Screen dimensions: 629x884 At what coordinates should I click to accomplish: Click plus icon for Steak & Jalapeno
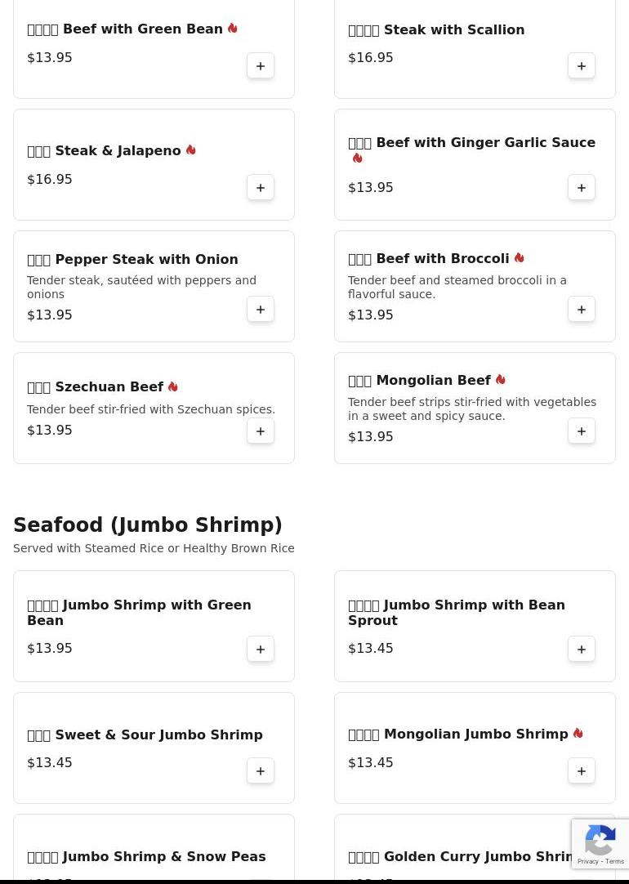coord(261,188)
